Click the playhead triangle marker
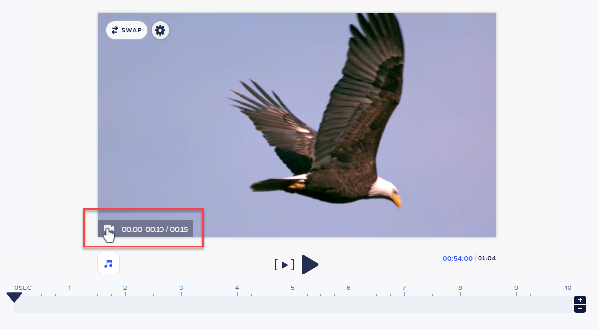 pyautogui.click(x=14, y=297)
